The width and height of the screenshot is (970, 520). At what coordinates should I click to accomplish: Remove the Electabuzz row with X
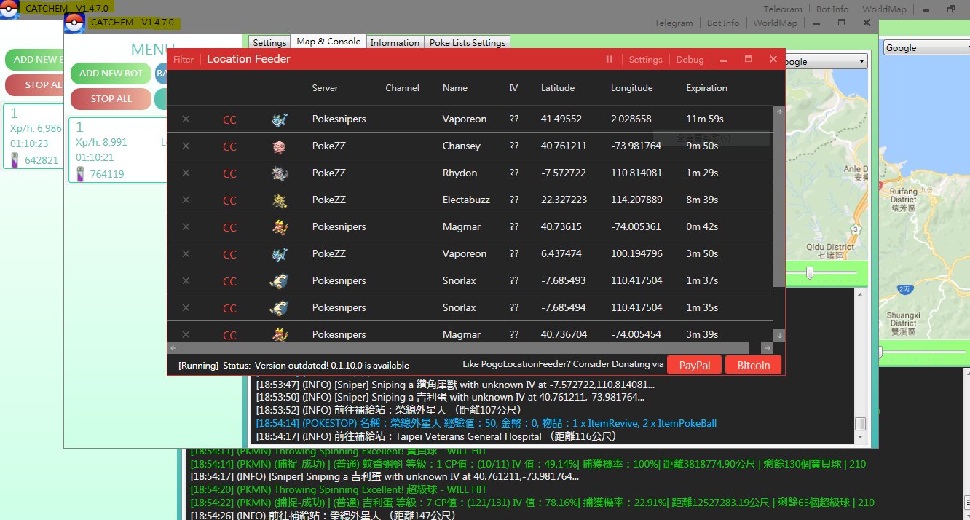coord(186,200)
